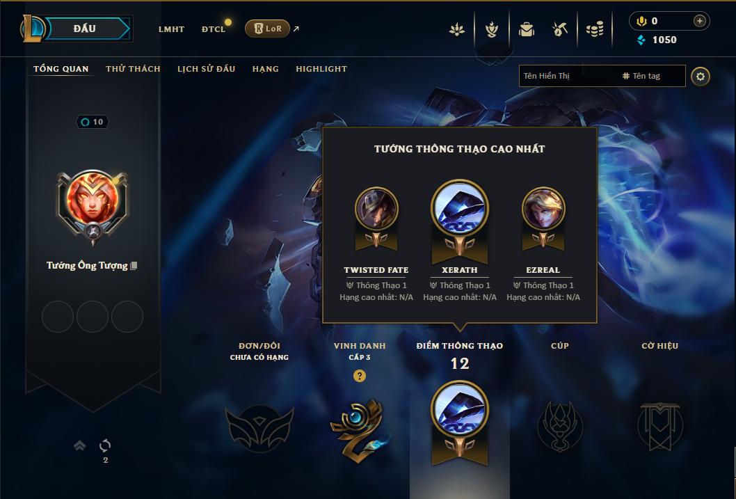
Task: Open the Loot backpack icon
Action: [527, 29]
